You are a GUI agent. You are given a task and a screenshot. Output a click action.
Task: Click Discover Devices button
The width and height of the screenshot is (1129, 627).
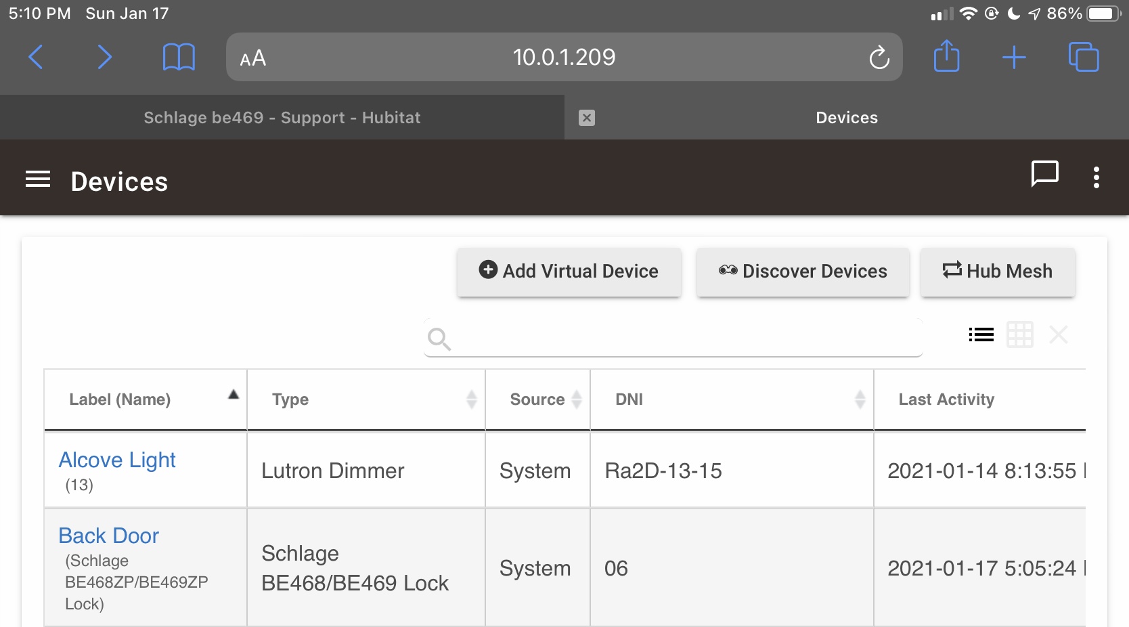(x=803, y=272)
